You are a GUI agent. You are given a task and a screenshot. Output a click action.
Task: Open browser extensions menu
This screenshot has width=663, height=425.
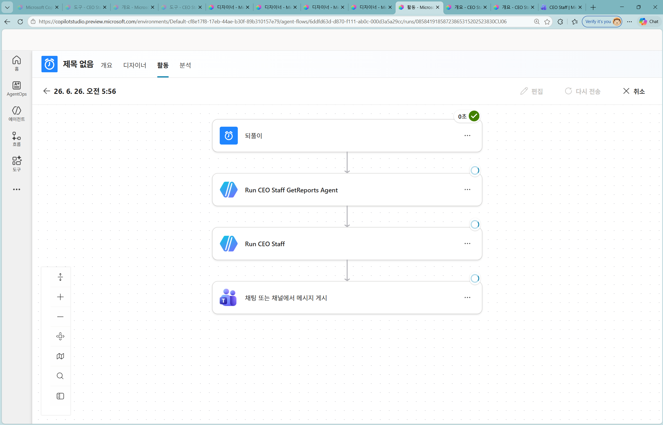pos(560,22)
